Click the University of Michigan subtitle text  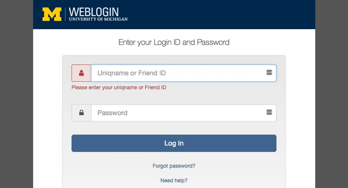98,19
